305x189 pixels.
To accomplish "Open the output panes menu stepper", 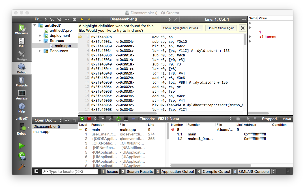I will 274,171.
